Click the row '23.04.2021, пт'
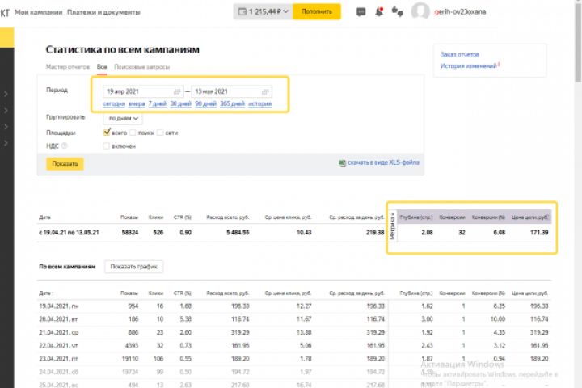This screenshot has height=388, width=582. click(293, 359)
